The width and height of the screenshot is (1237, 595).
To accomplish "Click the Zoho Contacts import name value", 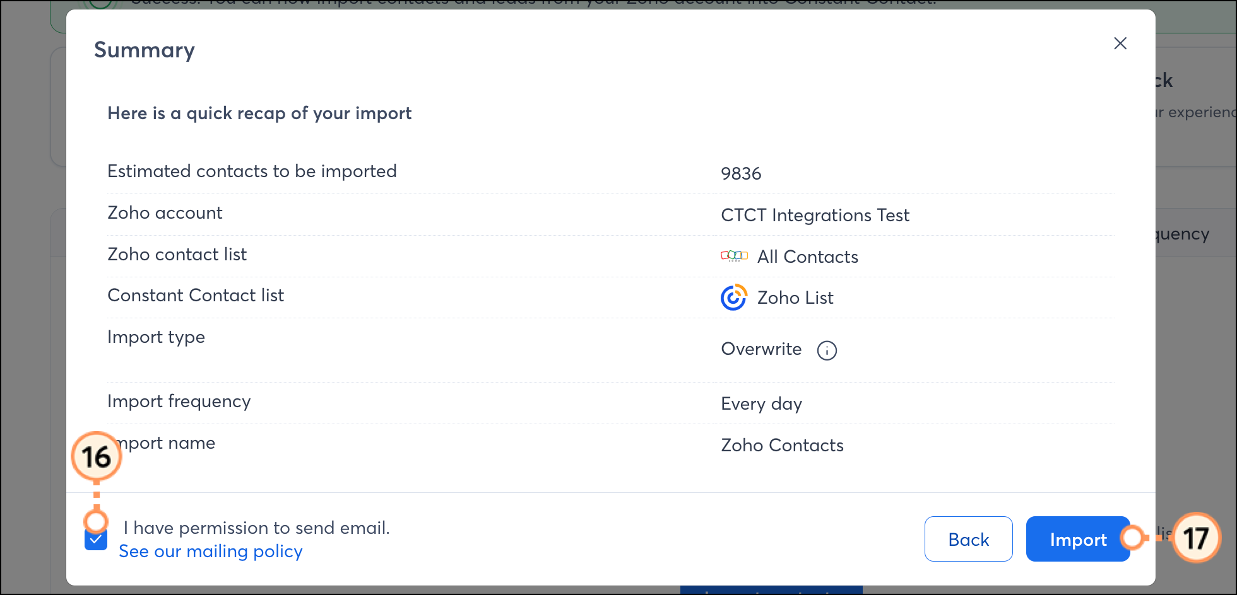I will [x=782, y=446].
